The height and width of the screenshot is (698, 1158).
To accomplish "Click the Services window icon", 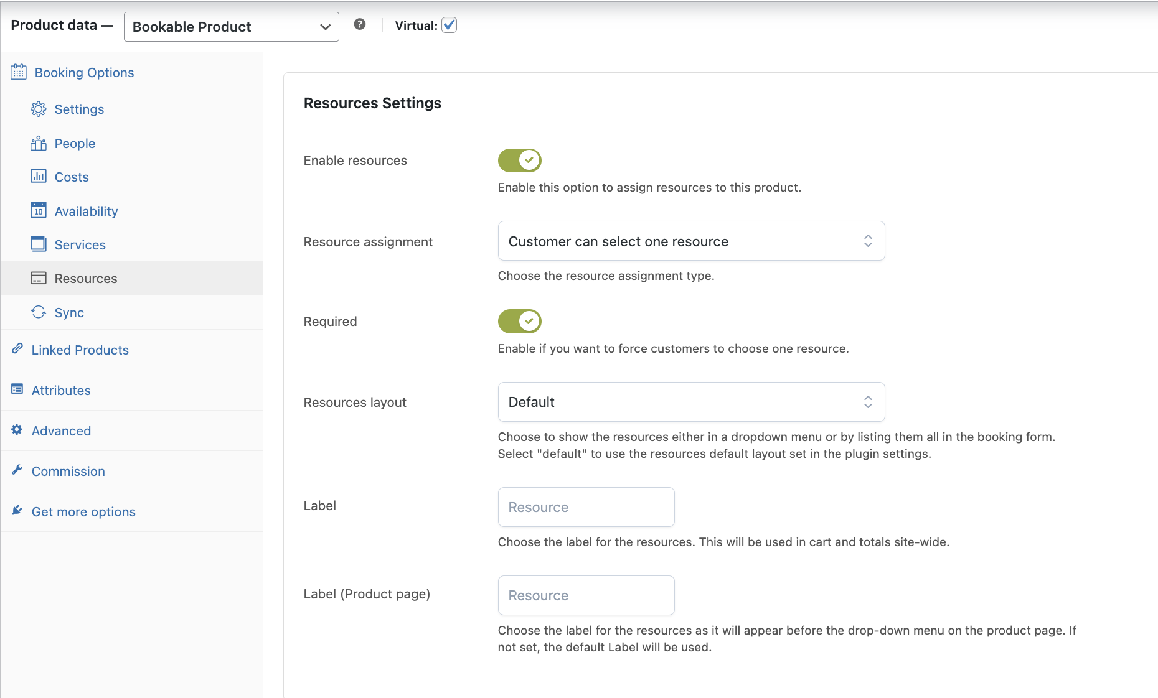I will [x=38, y=244].
